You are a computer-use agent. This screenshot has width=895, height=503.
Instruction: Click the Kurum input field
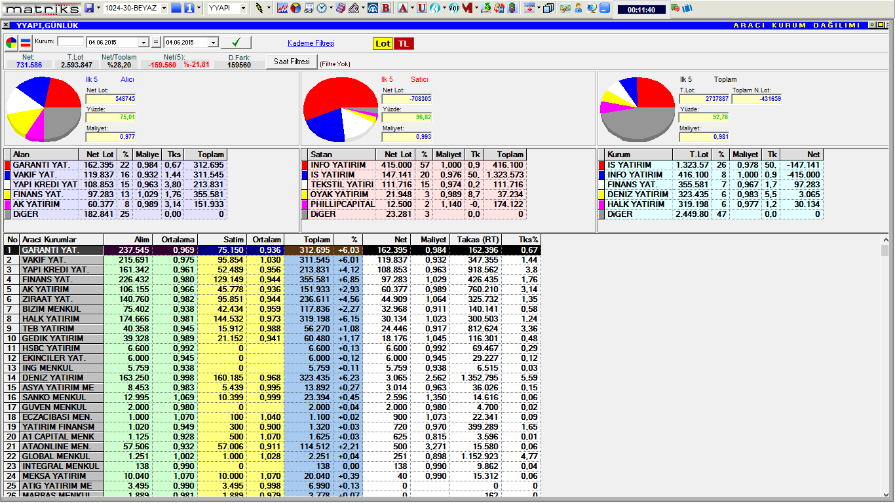point(71,42)
